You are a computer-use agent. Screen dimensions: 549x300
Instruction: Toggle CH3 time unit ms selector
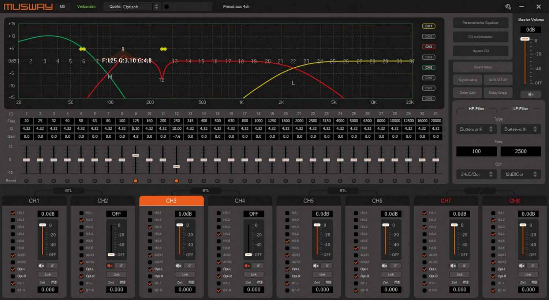coord(191,282)
